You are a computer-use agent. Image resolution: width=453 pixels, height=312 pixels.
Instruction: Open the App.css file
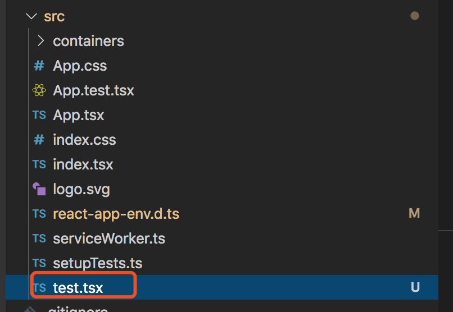coord(80,66)
